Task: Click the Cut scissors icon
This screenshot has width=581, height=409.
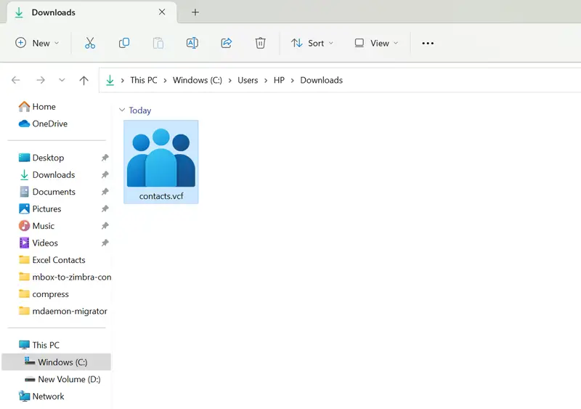Action: click(x=90, y=44)
